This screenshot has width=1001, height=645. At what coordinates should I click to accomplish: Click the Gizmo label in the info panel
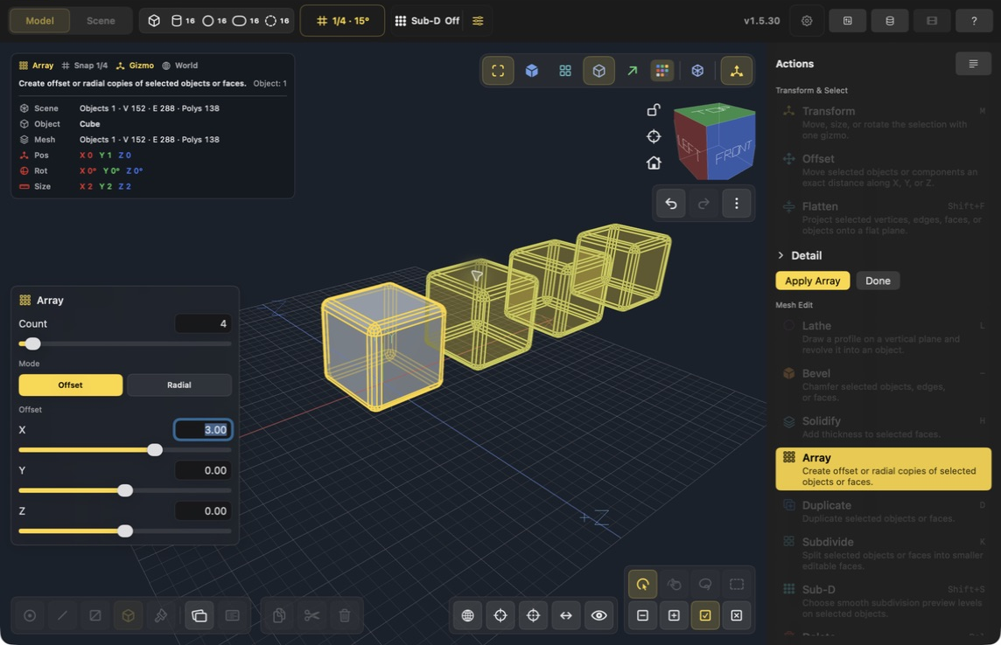pyautogui.click(x=141, y=66)
